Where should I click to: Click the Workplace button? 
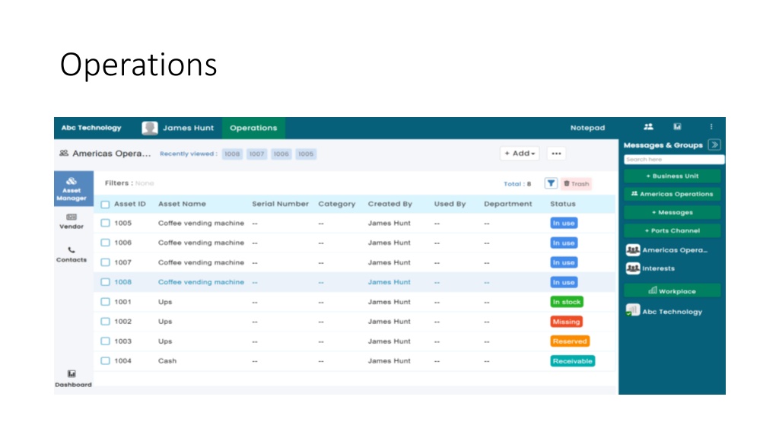[x=672, y=290]
